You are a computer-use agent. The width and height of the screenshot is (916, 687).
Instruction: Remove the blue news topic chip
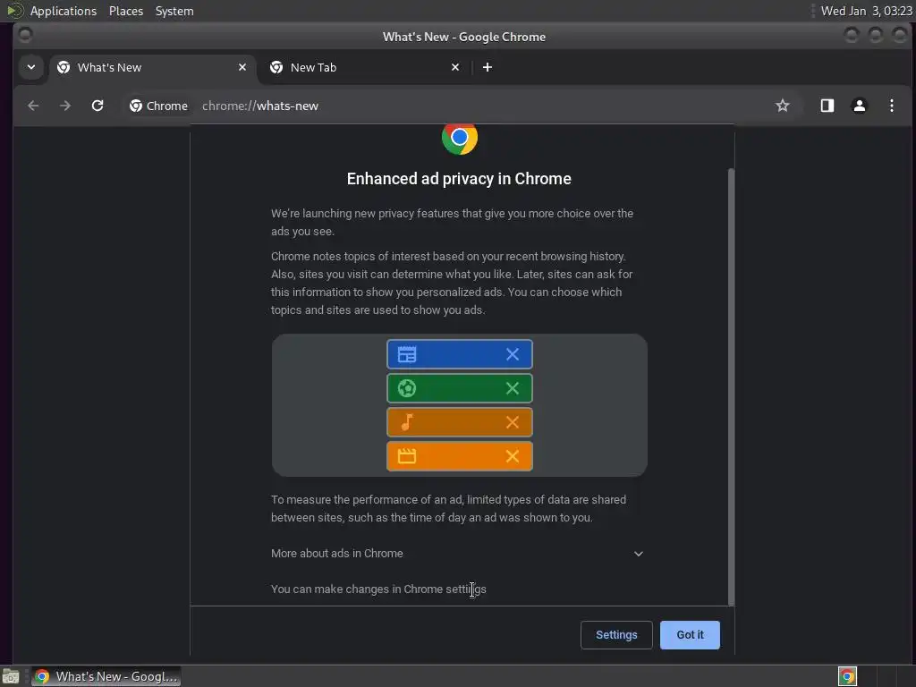point(513,354)
